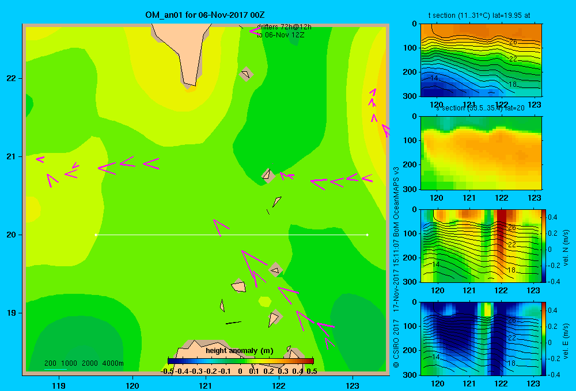Click the vel. E vertical color bar

click(544, 339)
